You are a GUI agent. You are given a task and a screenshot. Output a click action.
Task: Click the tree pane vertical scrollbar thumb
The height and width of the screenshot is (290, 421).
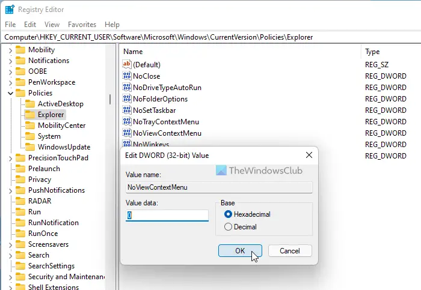tap(110, 99)
